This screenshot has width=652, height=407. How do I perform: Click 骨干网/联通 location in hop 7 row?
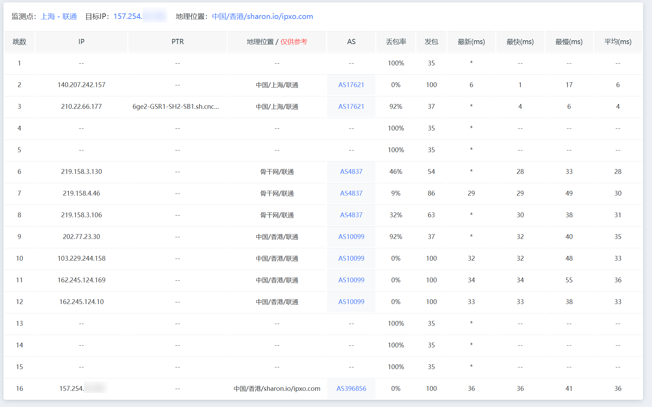[277, 193]
